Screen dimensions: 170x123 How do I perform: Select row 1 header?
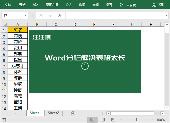tap(4, 30)
